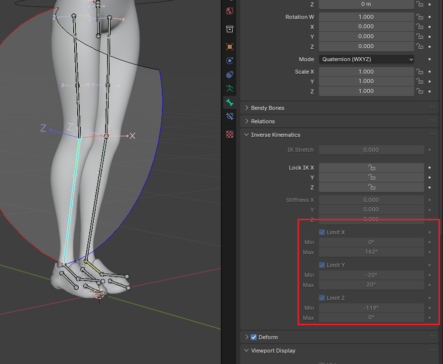Disable the Deform checkbox
The image size is (443, 364).
tap(254, 337)
